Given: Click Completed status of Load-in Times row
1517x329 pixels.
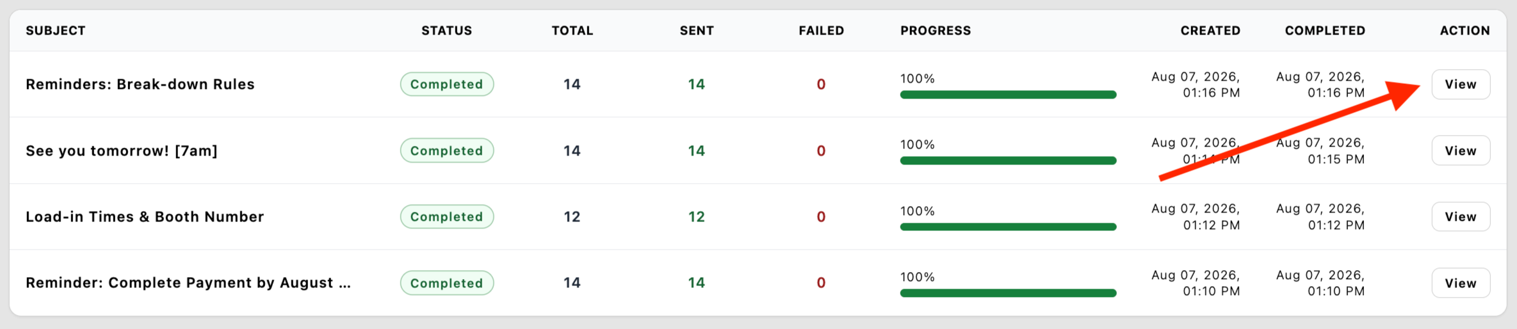Looking at the screenshot, I should pos(447,217).
